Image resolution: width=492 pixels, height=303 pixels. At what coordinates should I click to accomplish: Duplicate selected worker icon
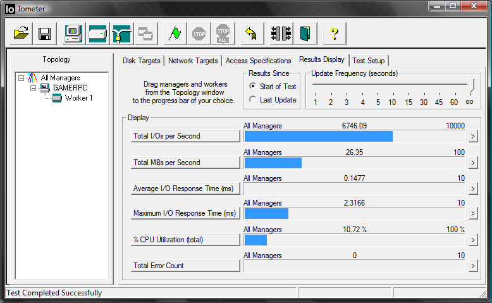pyautogui.click(x=145, y=34)
